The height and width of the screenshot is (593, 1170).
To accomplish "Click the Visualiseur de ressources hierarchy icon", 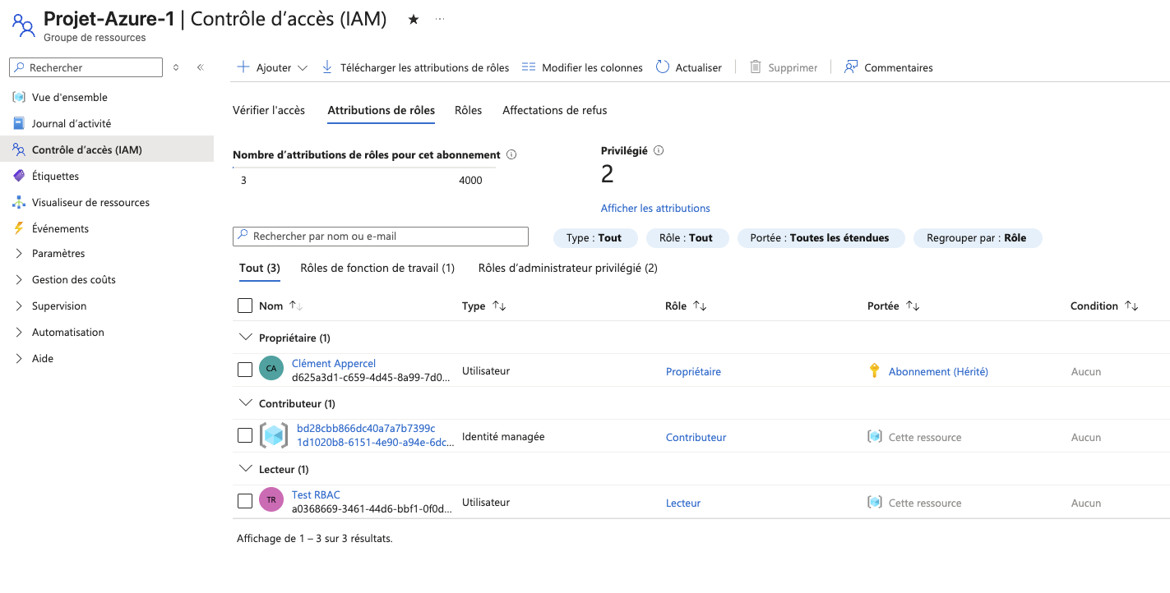I will click(x=19, y=202).
